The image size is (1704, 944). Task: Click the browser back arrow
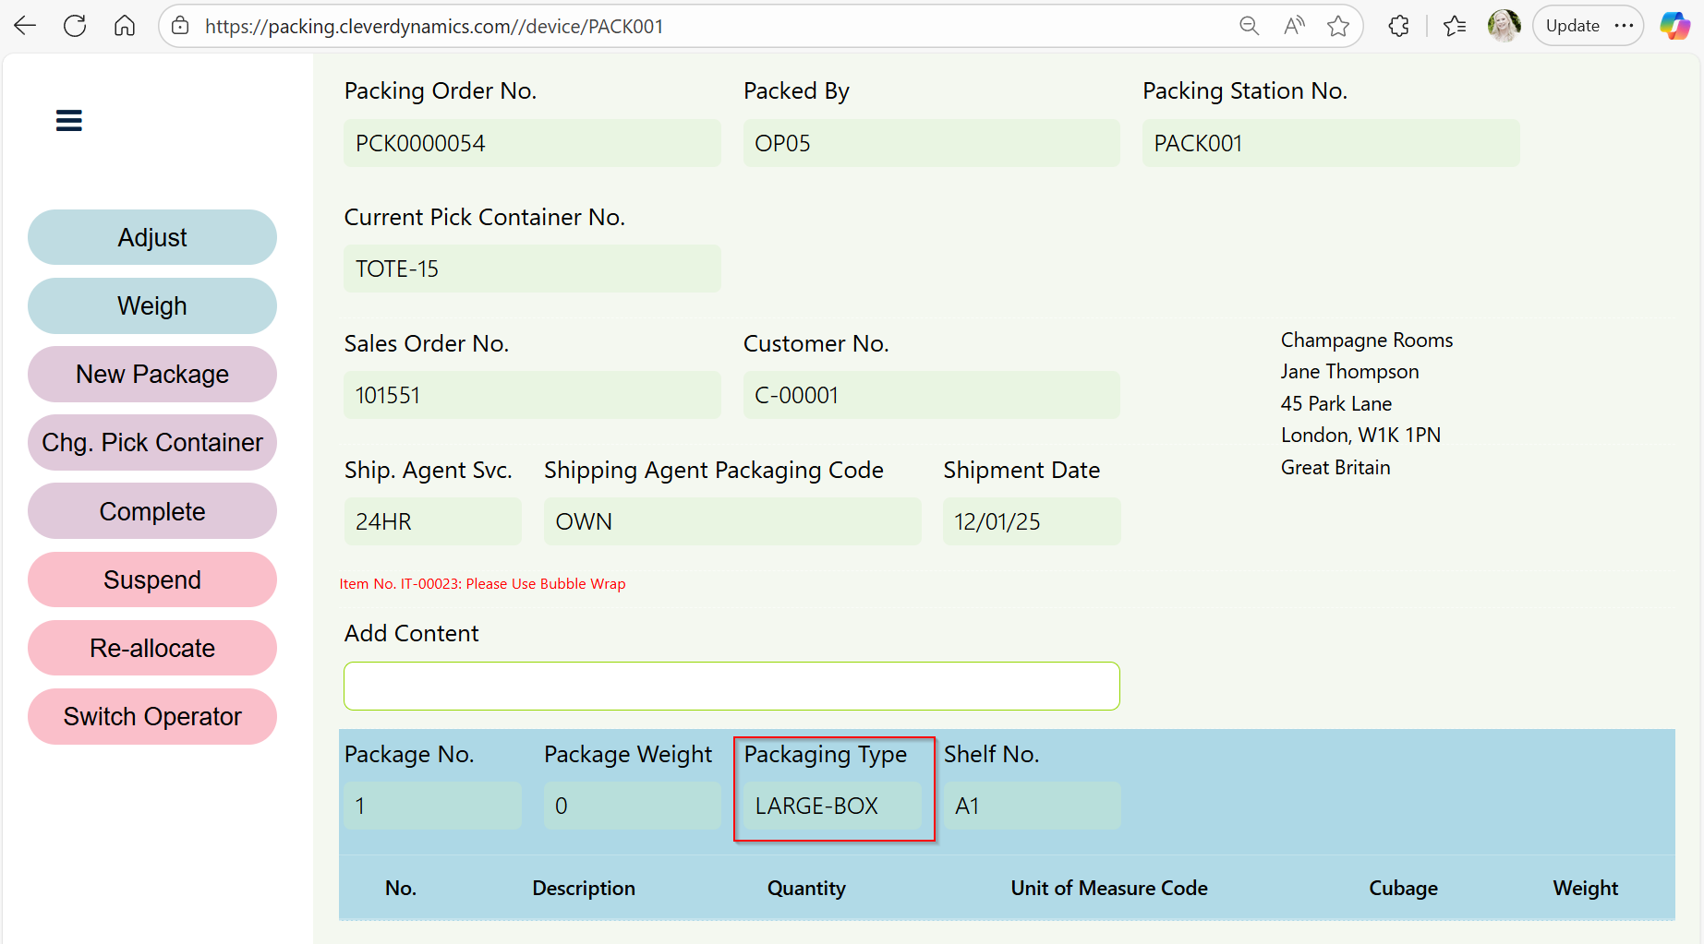coord(25,26)
